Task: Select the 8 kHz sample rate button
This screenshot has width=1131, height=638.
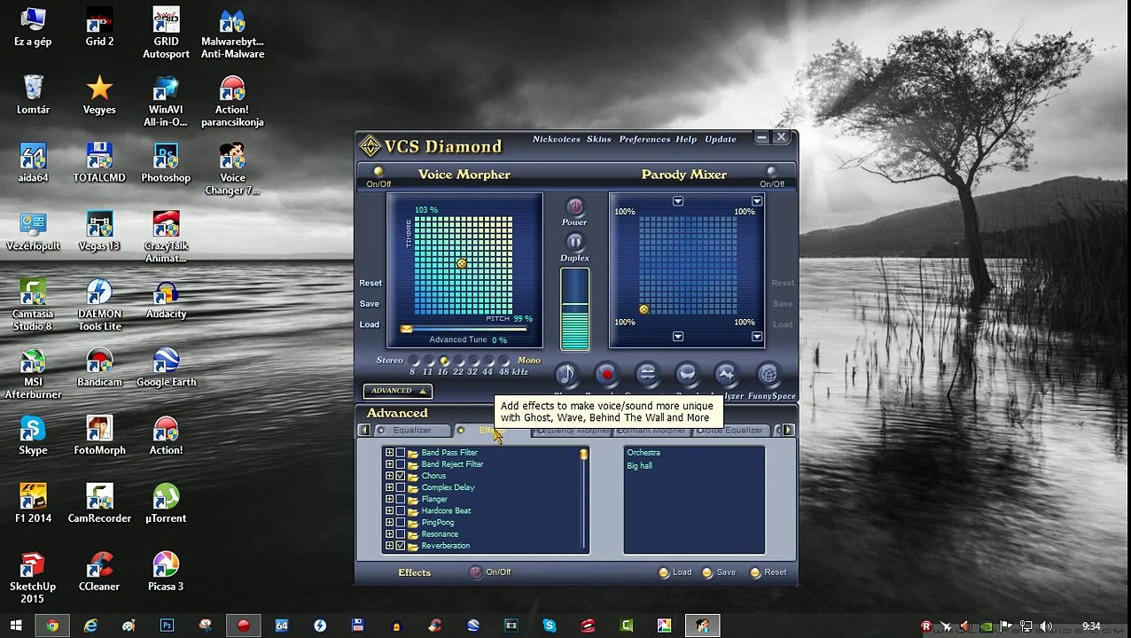Action: 413,361
